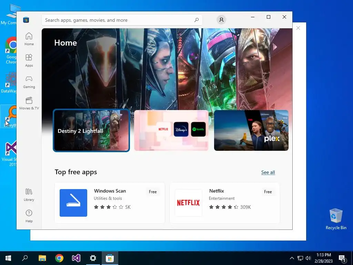Click the Disney+ tile in featured card

[x=181, y=129]
